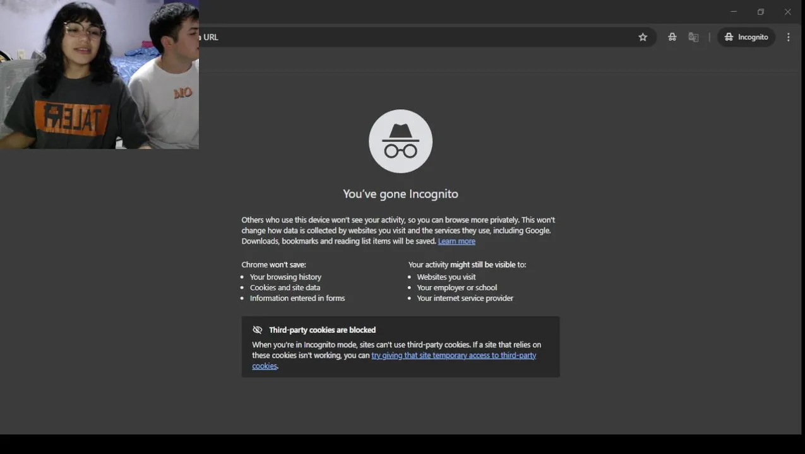
Task: Click the crossed-eye cookies blocked icon
Action: tap(257, 330)
